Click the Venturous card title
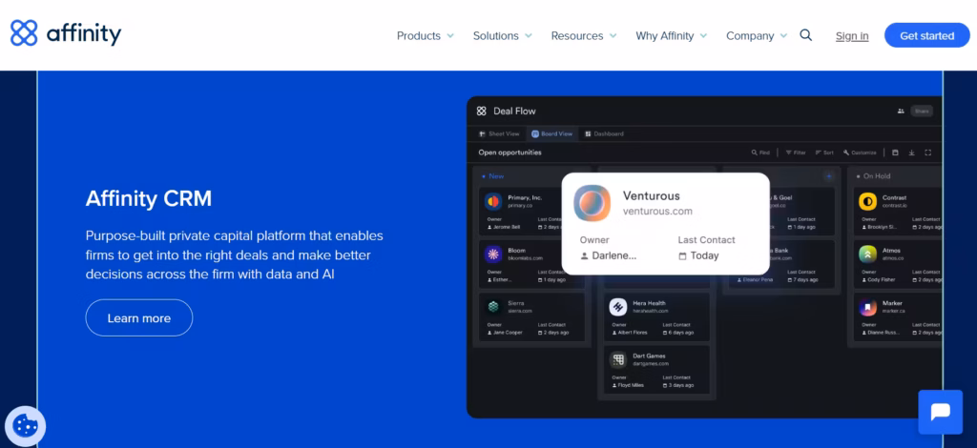 point(651,195)
